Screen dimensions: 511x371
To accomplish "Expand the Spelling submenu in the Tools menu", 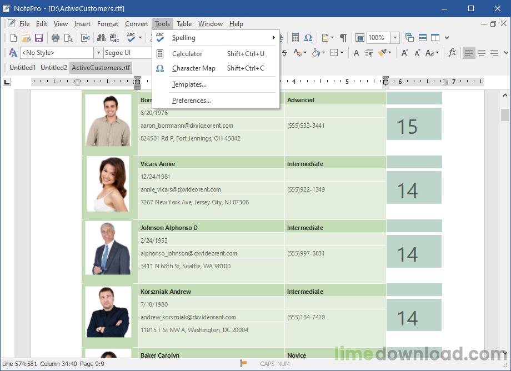I will pyautogui.click(x=216, y=38).
